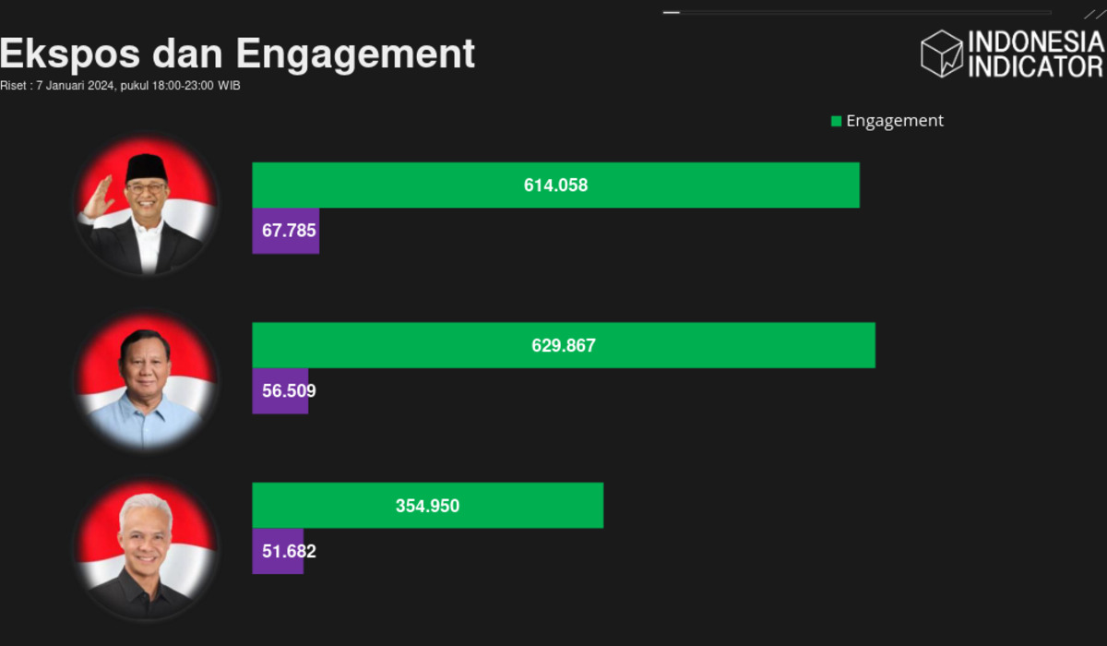Click the 614.058 value label

(x=555, y=185)
